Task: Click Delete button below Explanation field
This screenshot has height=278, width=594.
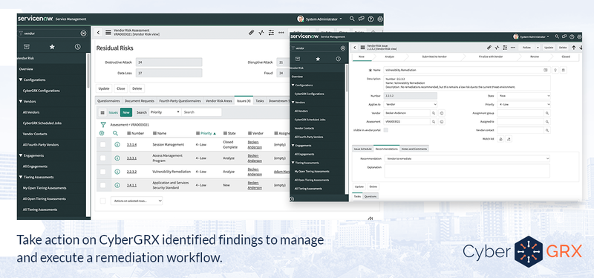Action: click(373, 187)
